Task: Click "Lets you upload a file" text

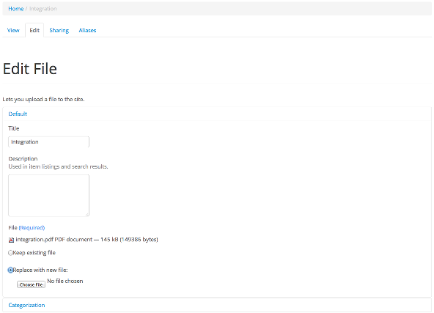Action: pyautogui.click(x=43, y=99)
